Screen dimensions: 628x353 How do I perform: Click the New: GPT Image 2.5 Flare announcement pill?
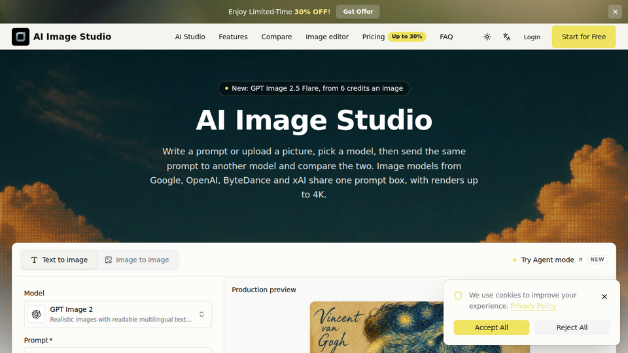(x=313, y=88)
